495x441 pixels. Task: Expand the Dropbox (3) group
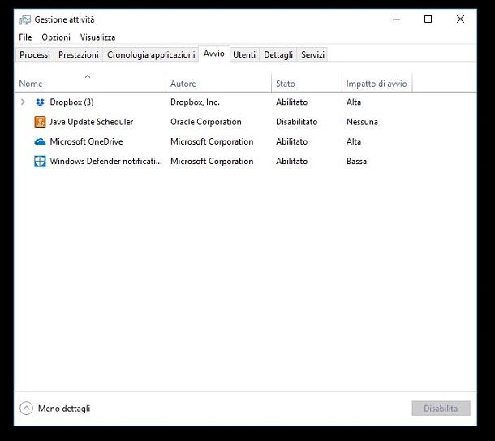pyautogui.click(x=23, y=102)
